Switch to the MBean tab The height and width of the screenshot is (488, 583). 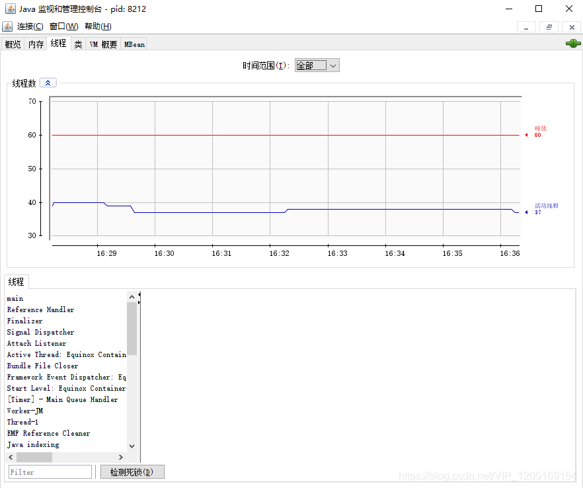pyautogui.click(x=134, y=44)
